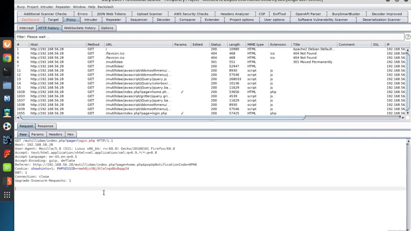
Task: Show the request Params view
Action: [37, 134]
